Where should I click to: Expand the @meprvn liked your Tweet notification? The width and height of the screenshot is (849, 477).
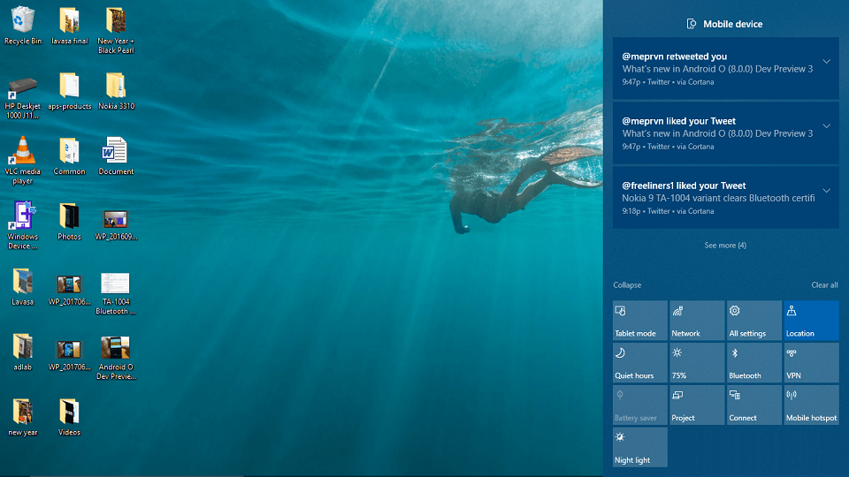click(826, 126)
